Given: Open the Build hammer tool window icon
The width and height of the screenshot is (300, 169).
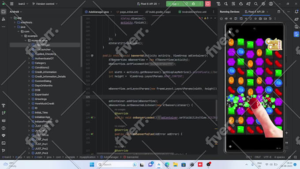Looking at the screenshot, I should (x=4, y=105).
